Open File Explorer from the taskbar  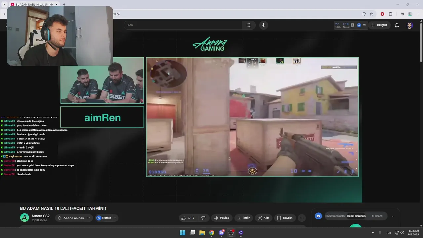(202, 233)
